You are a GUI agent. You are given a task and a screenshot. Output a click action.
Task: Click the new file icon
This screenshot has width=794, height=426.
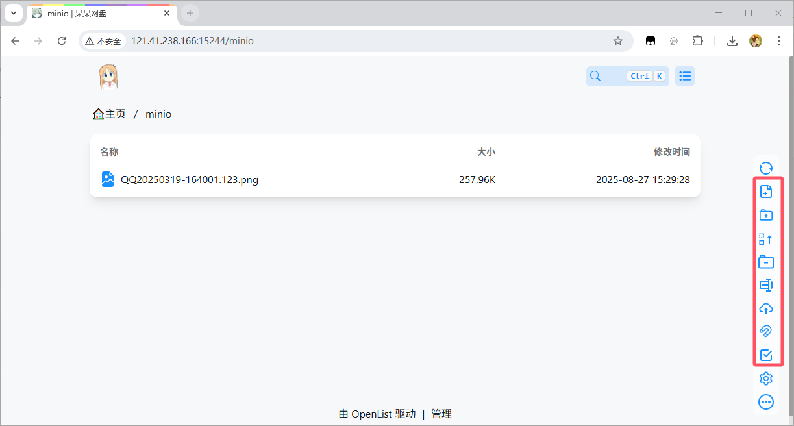coord(766,192)
